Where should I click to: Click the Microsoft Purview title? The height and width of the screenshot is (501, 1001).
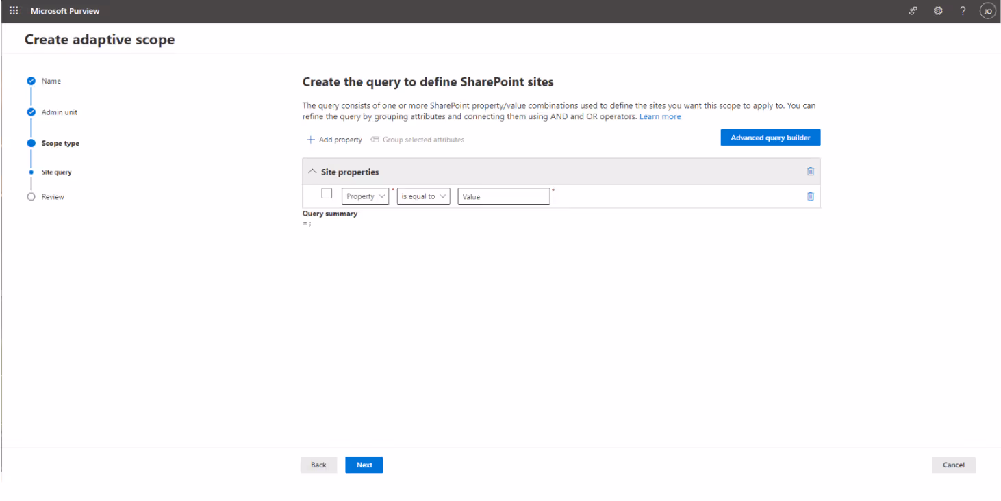point(65,11)
